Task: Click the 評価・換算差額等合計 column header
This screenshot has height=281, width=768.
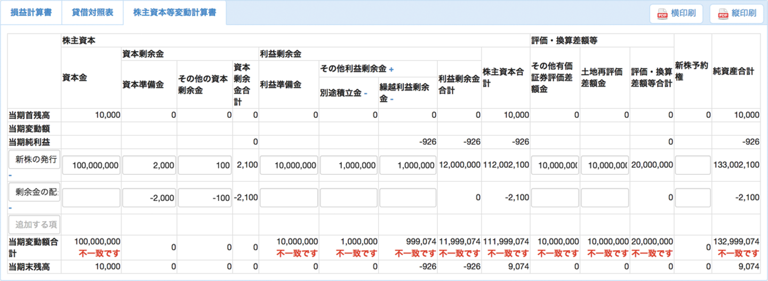Action: click(651, 77)
